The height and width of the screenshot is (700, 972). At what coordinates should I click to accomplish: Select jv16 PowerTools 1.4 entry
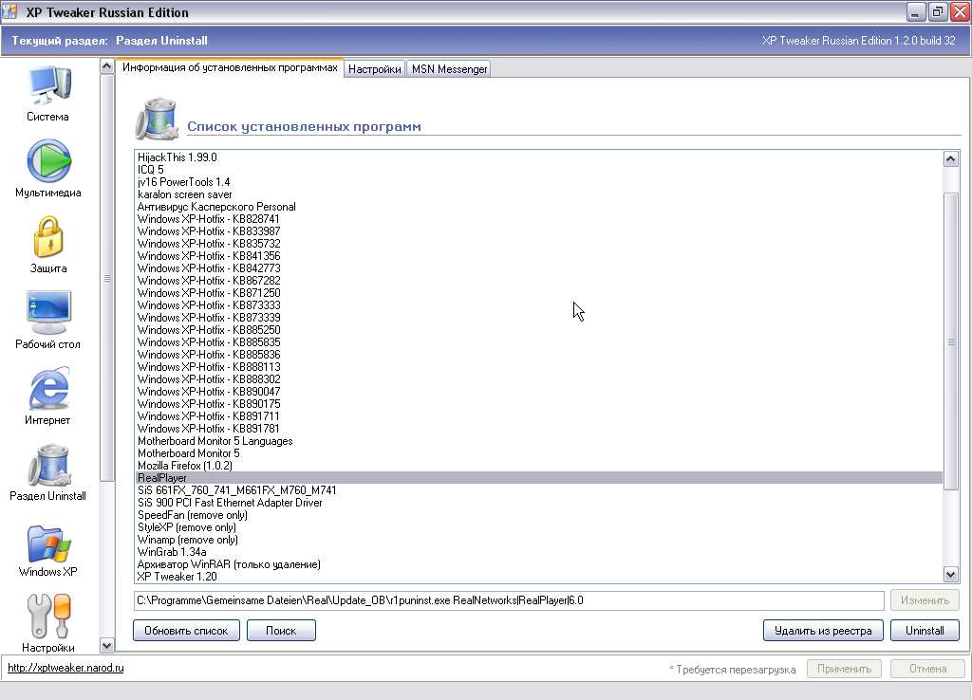pos(538,182)
